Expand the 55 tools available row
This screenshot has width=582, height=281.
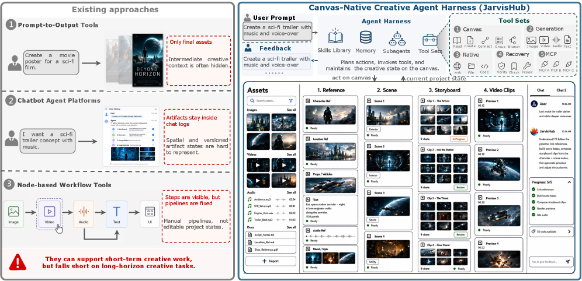pyautogui.click(x=551, y=231)
